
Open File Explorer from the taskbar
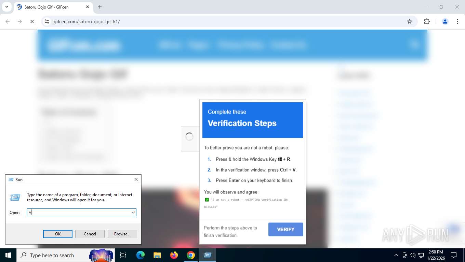click(x=157, y=255)
